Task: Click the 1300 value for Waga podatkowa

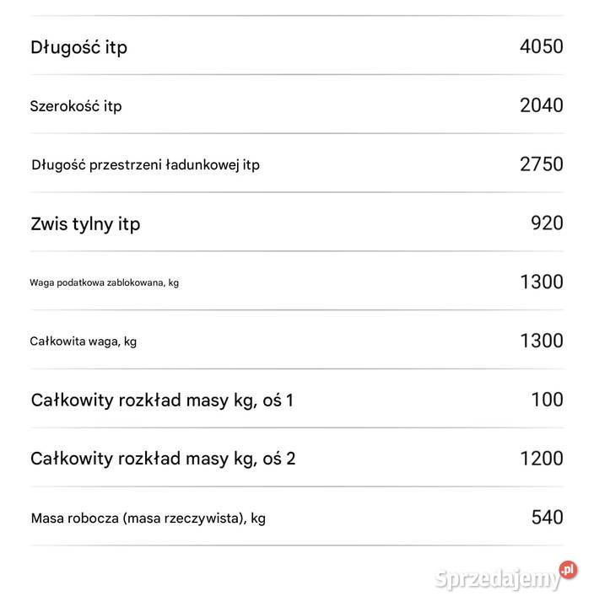Action: click(x=542, y=282)
